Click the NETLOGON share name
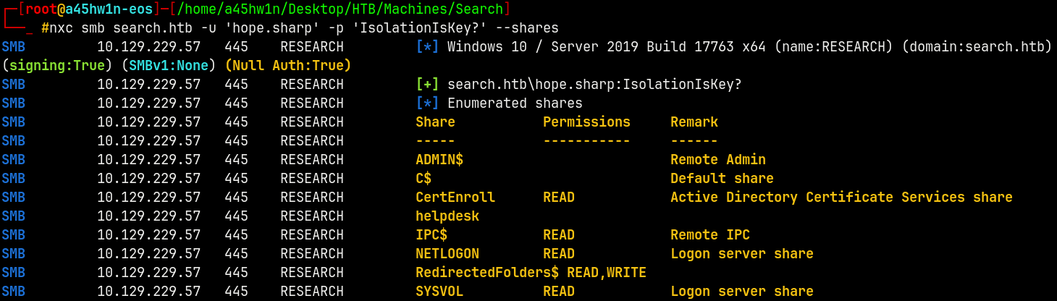The image size is (1057, 301). click(447, 254)
